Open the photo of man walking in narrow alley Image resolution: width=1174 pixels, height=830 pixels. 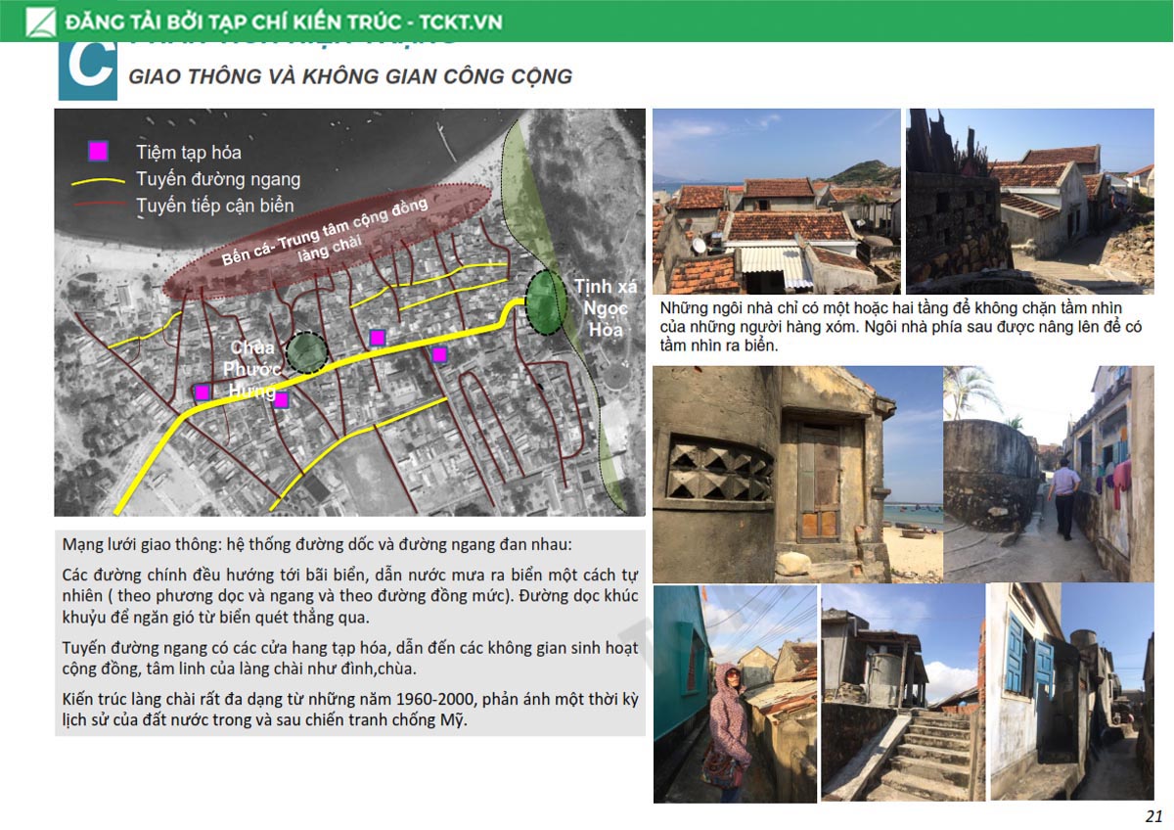point(1049,474)
